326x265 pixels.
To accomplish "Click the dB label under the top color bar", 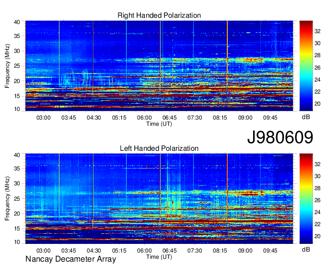I will (306, 117).
